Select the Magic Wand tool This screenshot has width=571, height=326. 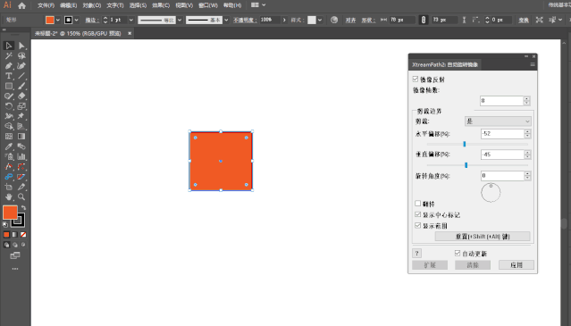point(9,55)
